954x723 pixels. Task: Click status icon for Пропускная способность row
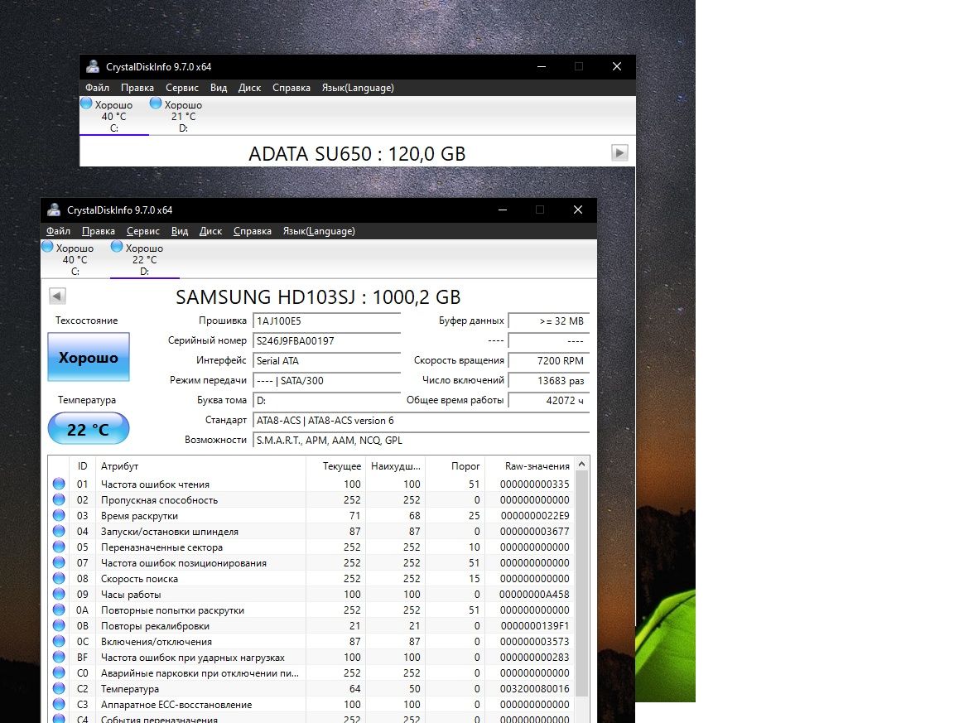coord(59,499)
